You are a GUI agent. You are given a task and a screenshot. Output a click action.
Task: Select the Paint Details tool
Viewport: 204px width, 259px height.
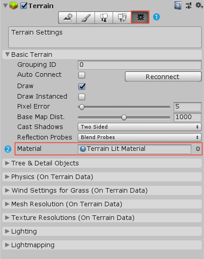(x=122, y=18)
